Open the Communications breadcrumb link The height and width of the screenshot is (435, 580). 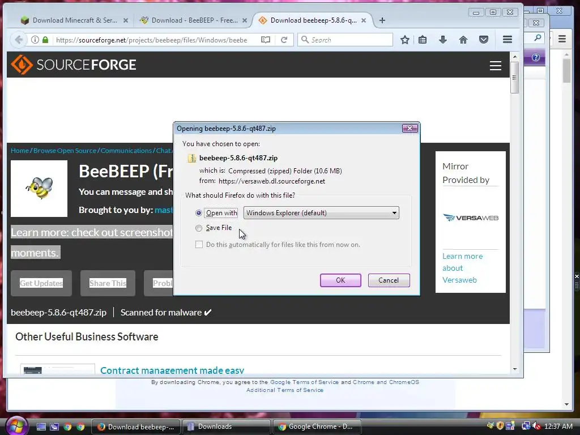coord(126,151)
